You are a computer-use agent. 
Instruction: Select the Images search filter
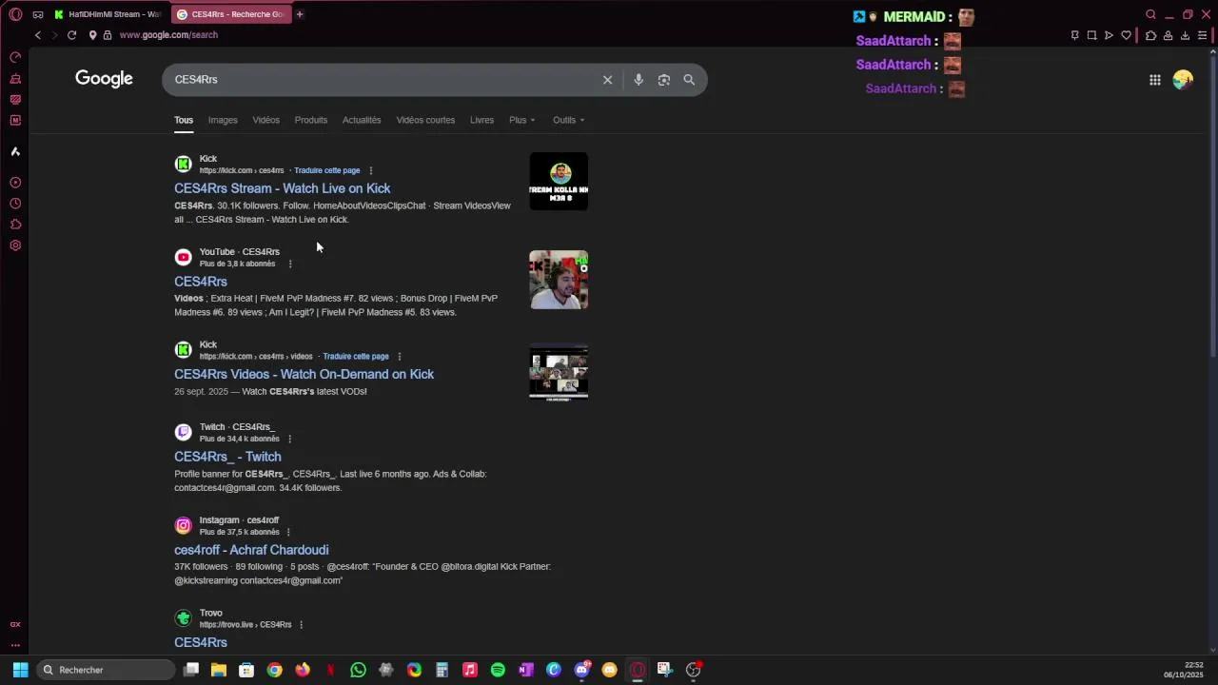point(223,120)
